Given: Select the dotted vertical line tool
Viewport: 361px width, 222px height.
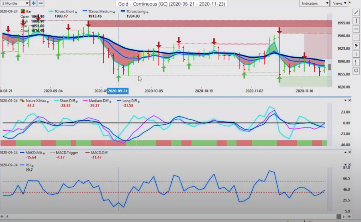Looking at the screenshot, I should coord(356,62).
